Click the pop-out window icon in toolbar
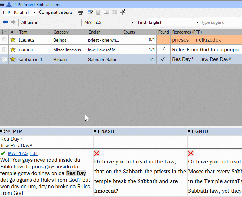Screen dimensions: 242x197 coord(123,12)
